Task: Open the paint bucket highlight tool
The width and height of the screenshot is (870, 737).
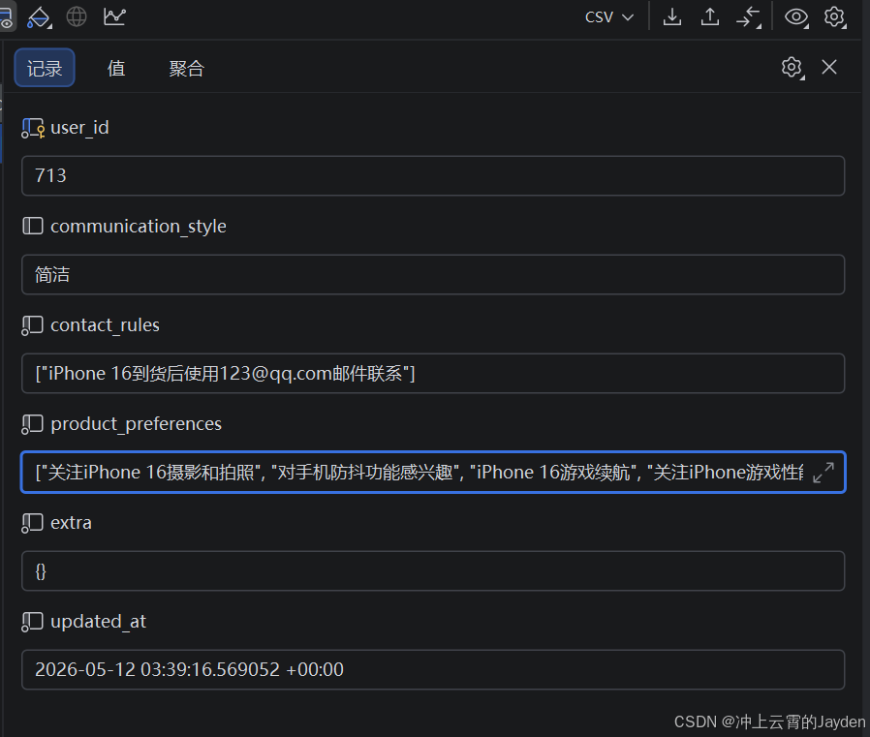Action: click(x=39, y=17)
